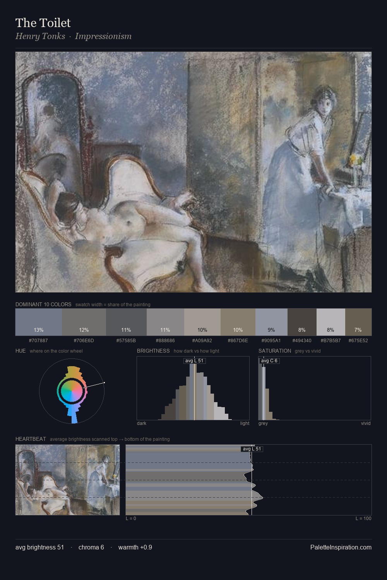387x580 pixels.
Task: Click the #707887 color swatch
Action: click(x=39, y=322)
